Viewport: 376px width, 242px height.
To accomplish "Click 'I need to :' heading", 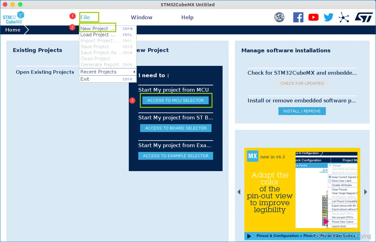I will 154,76.
